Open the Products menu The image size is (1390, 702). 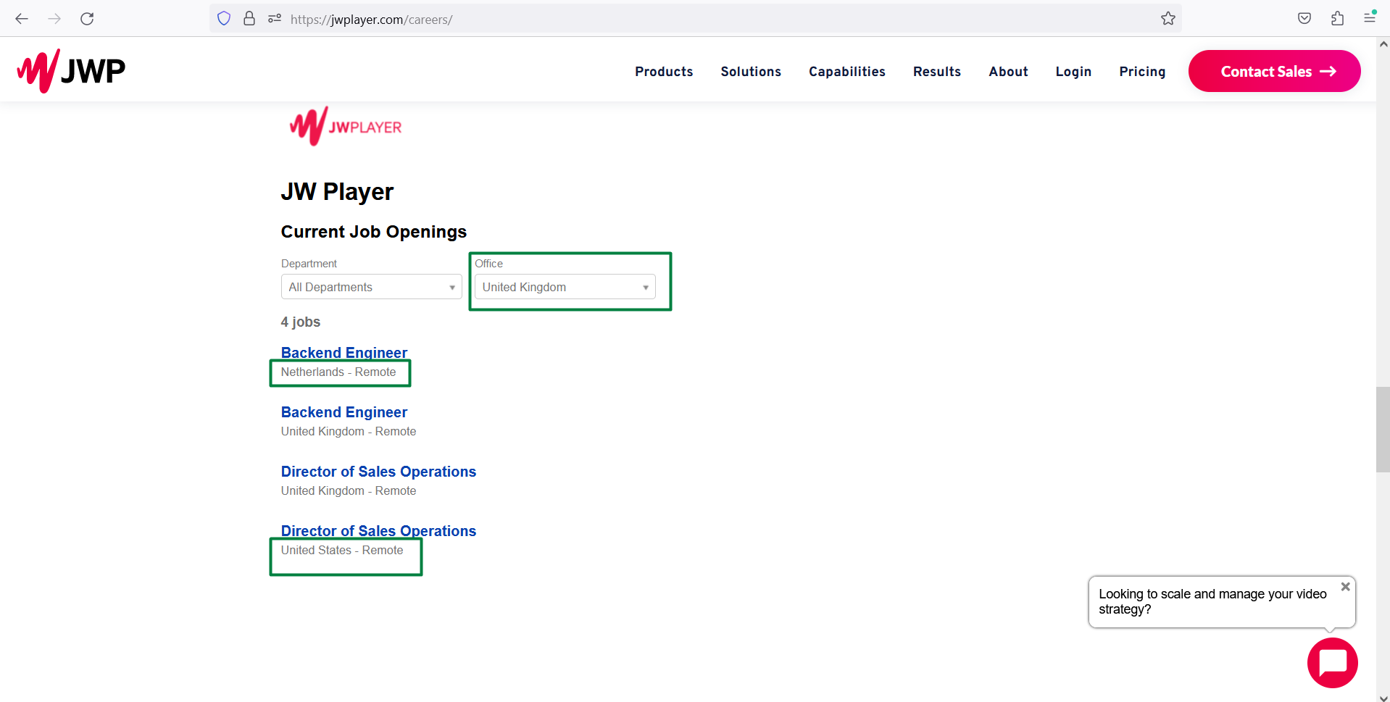664,72
